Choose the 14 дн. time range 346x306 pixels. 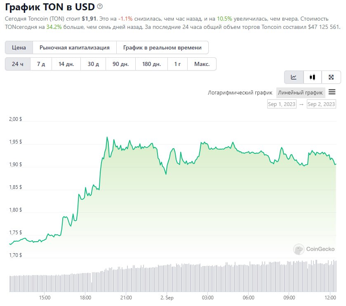click(x=66, y=64)
